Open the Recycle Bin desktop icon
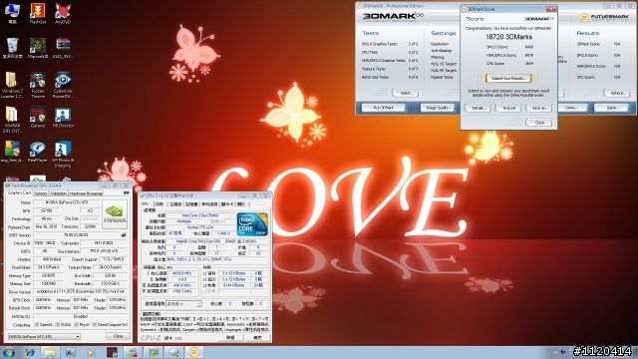638x359 pixels. tap(12, 48)
